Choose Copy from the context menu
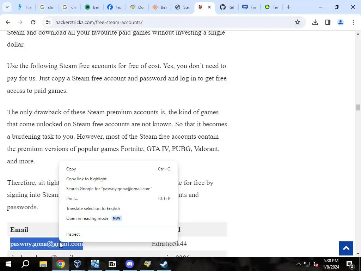The width and height of the screenshot is (361, 271). coord(118,169)
